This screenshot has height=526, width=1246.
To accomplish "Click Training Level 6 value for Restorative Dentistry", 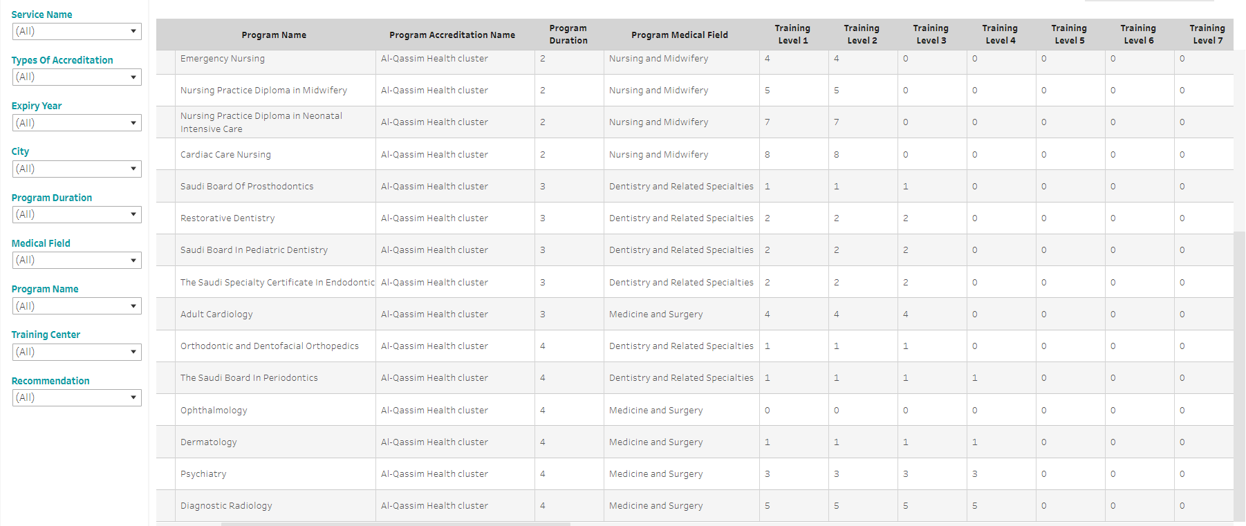I will coord(1113,218).
